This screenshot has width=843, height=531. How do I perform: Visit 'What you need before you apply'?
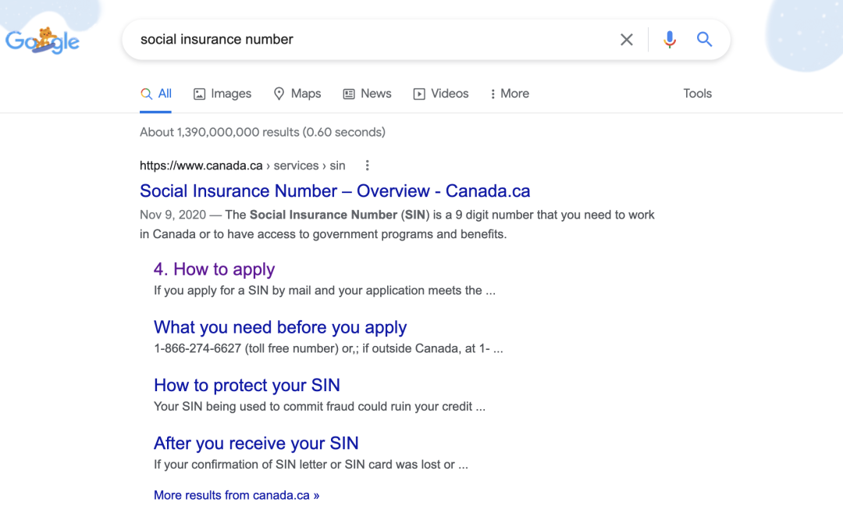point(280,327)
